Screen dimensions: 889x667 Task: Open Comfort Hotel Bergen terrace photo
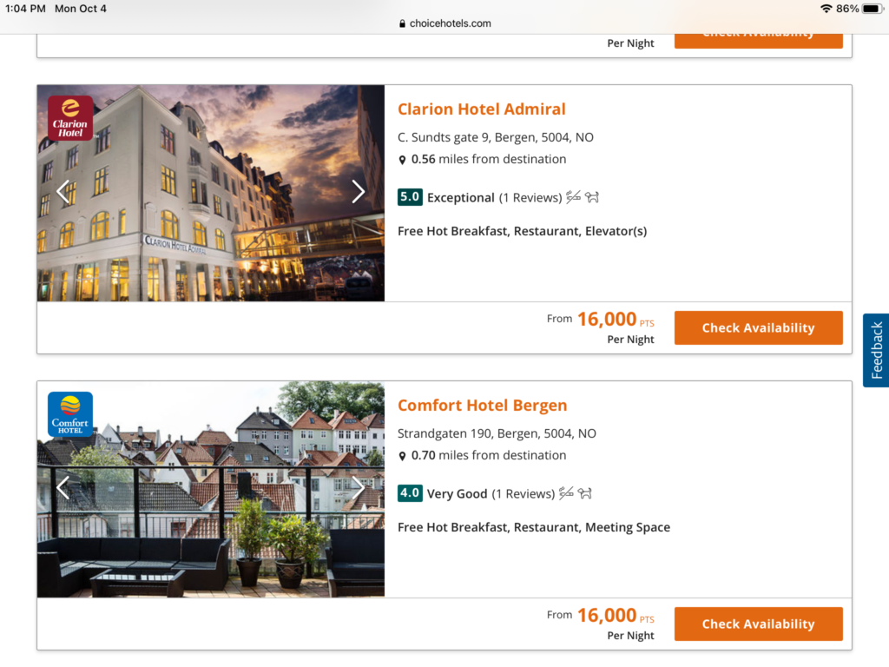point(211,489)
